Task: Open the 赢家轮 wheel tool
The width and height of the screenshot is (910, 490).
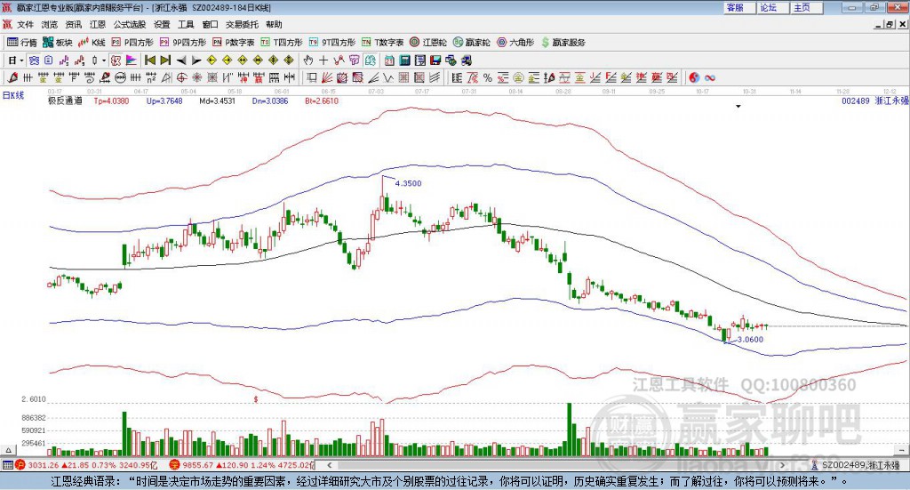Action: click(472, 43)
